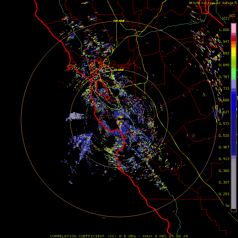Click the 0.467 scale value
The image size is (238, 238).
(x=224, y=147)
